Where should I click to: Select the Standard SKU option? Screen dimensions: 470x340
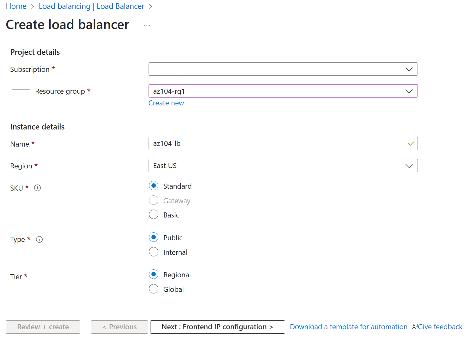tap(154, 186)
